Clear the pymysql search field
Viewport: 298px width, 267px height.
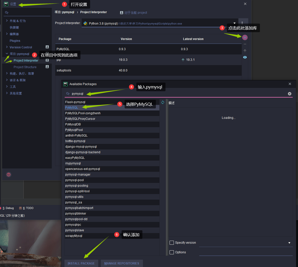[289, 94]
